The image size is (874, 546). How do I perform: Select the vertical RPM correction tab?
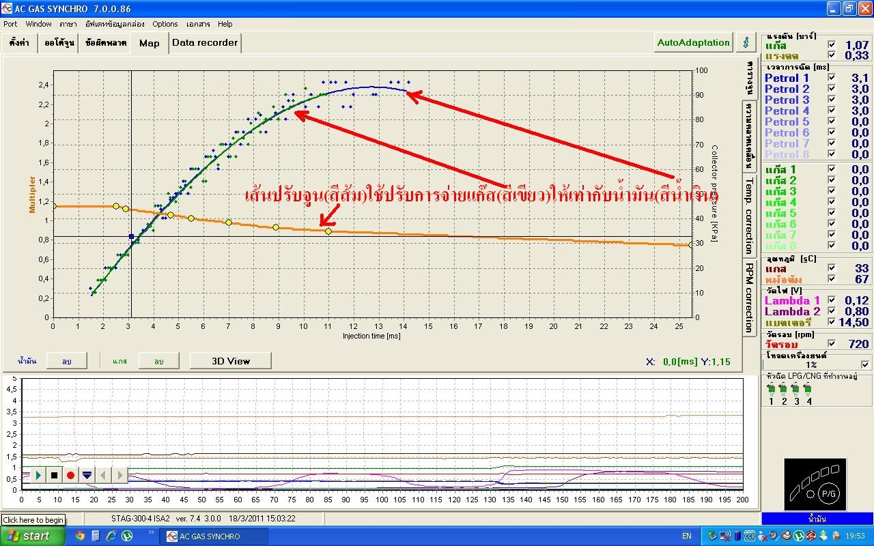click(750, 297)
